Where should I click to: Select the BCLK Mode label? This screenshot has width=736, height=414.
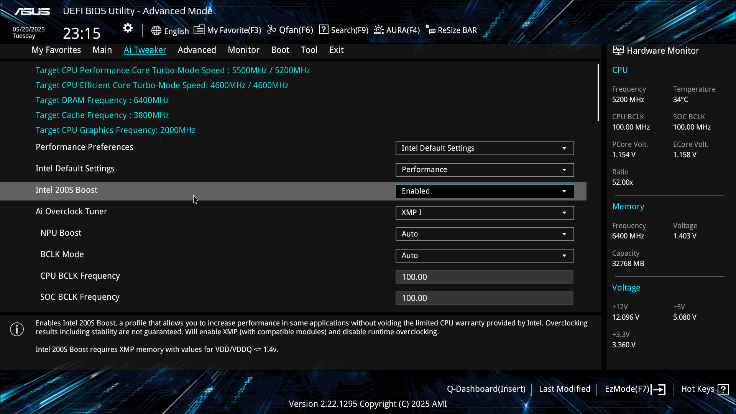pyautogui.click(x=62, y=255)
